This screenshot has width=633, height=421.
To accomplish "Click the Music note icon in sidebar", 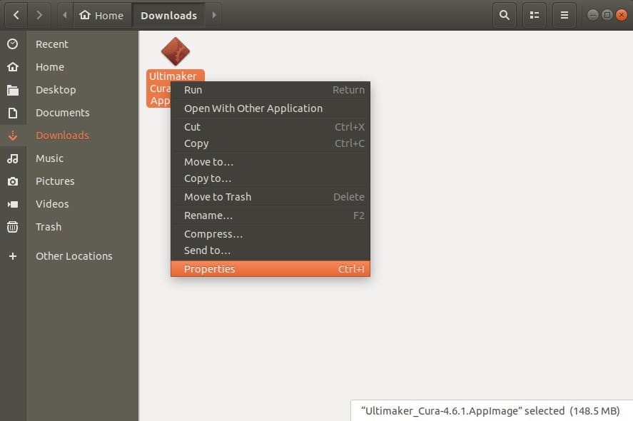I will (13, 158).
